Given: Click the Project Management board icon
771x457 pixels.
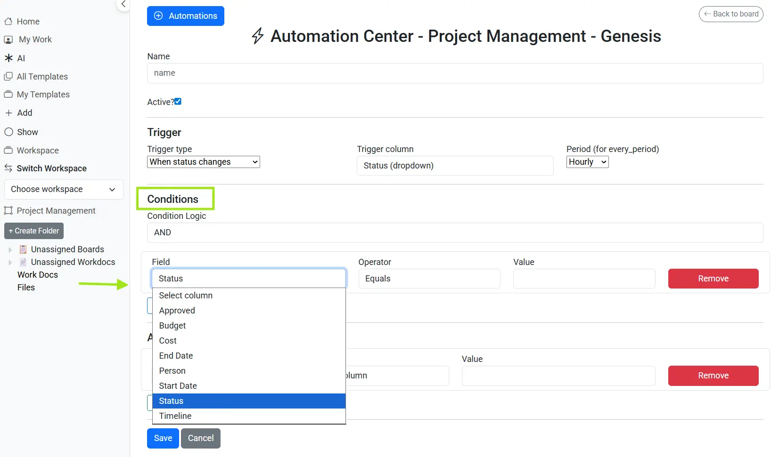Looking at the screenshot, I should point(8,210).
